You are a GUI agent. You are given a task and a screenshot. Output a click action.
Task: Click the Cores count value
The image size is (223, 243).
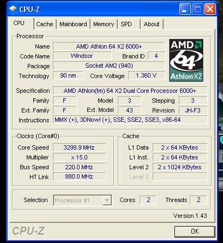pyautogui.click(x=148, y=200)
